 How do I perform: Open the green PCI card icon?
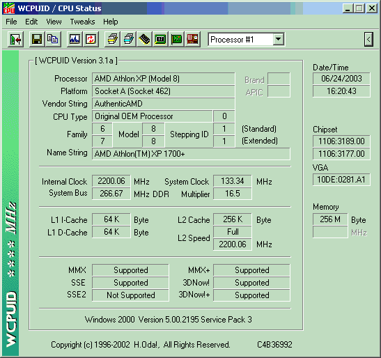pyautogui.click(x=176, y=39)
